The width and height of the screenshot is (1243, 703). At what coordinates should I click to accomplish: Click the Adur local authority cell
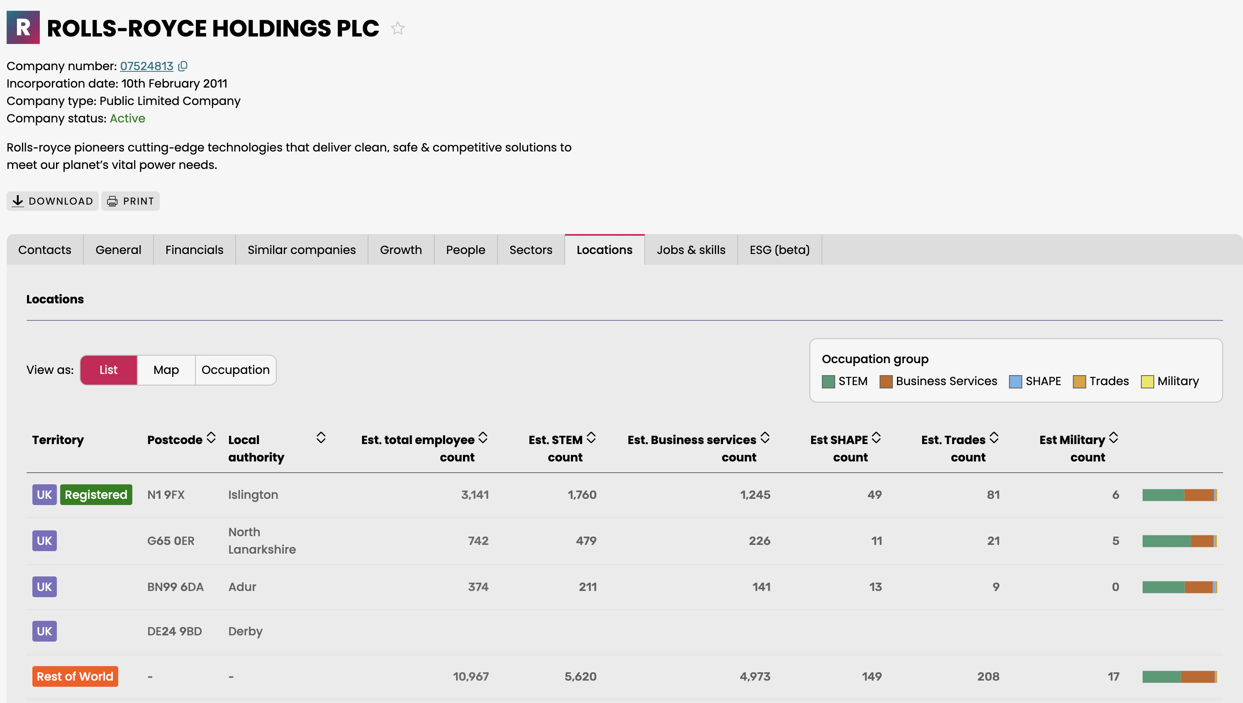pyautogui.click(x=242, y=587)
